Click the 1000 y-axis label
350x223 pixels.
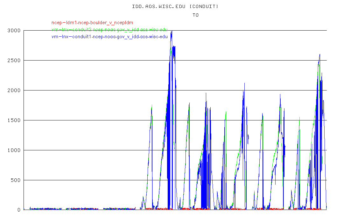tap(14, 150)
